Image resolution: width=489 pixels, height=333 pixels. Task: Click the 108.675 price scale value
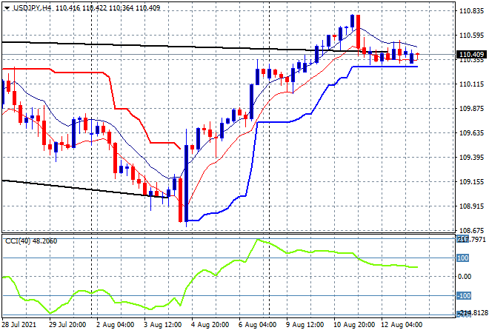pos(471,231)
